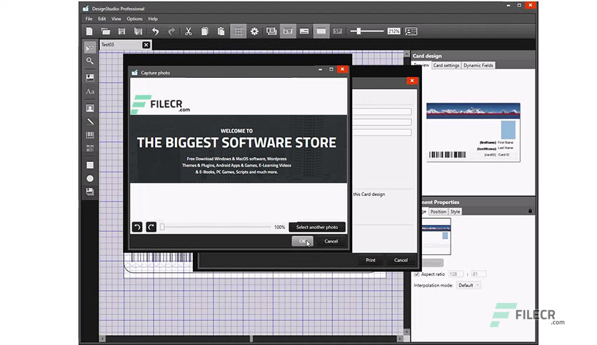The height and width of the screenshot is (345, 597).
Task: Open the Help menu
Action: pyautogui.click(x=153, y=19)
